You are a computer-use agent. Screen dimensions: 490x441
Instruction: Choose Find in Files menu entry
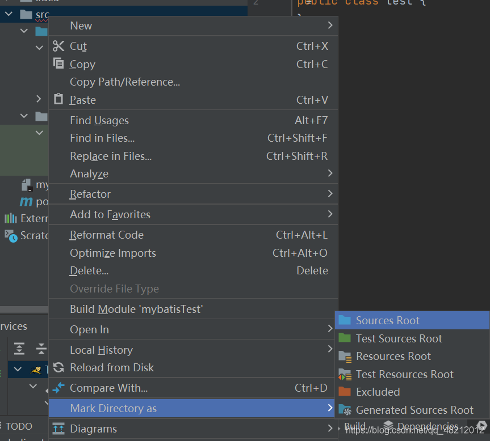102,138
